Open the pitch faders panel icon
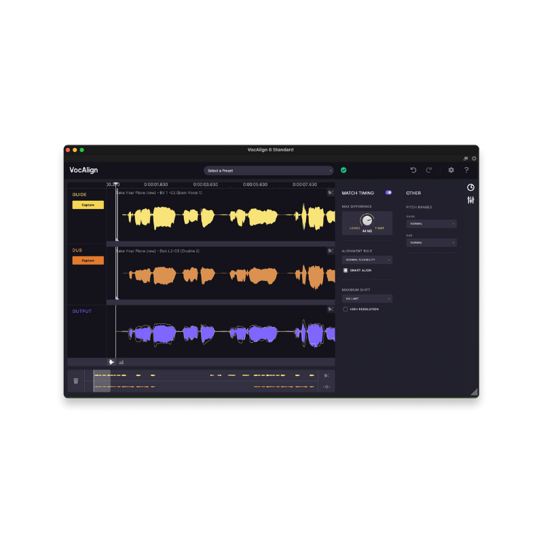This screenshot has width=543, height=543. [x=470, y=199]
